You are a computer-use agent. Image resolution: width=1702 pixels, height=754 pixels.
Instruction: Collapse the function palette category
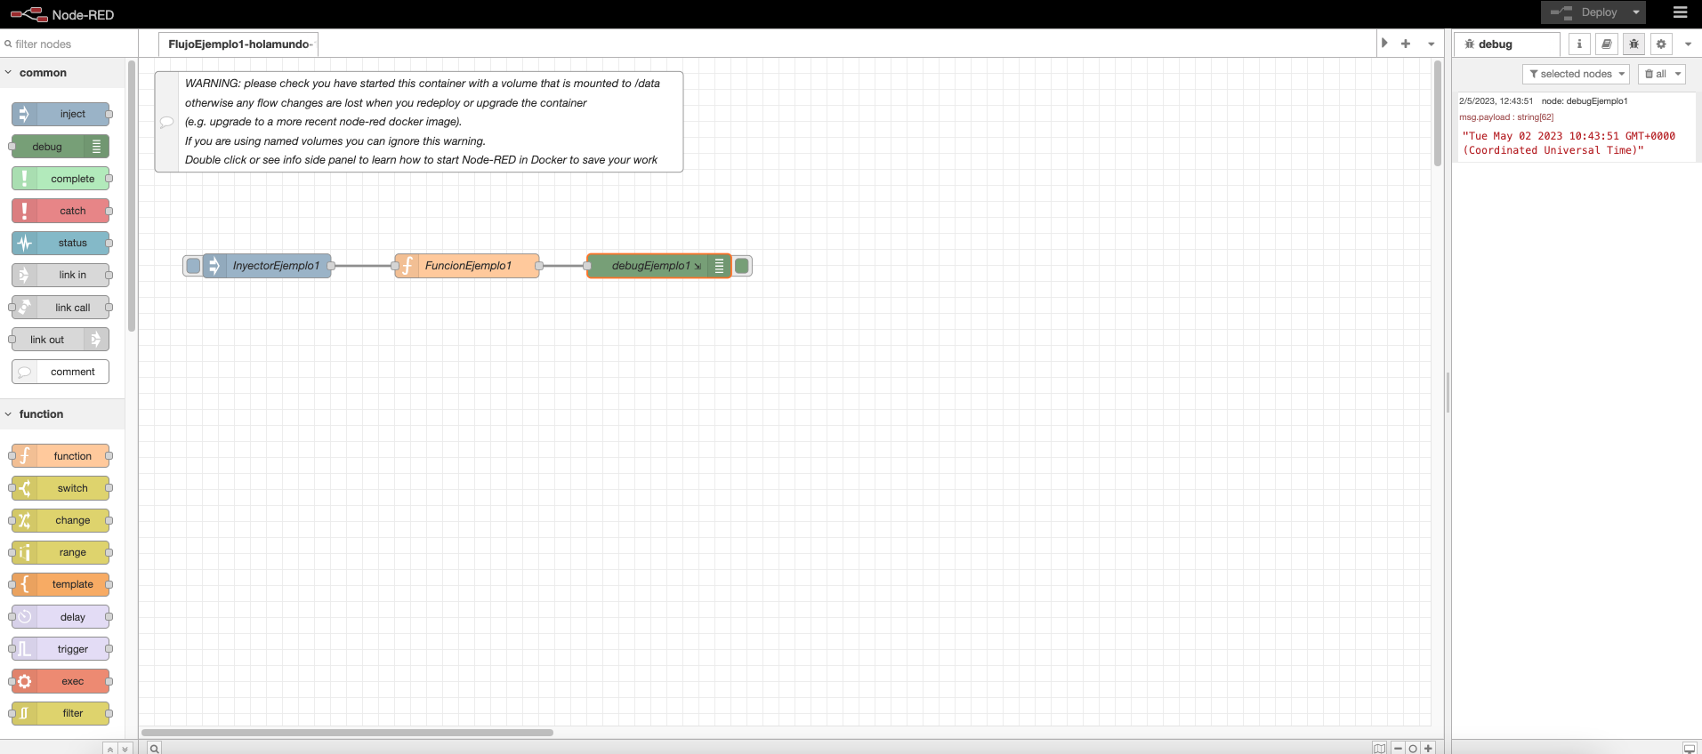pos(62,414)
